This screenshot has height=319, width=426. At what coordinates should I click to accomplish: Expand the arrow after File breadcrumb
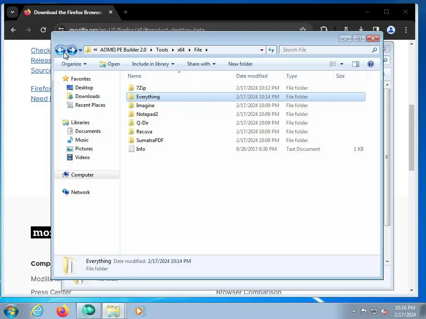coord(207,50)
